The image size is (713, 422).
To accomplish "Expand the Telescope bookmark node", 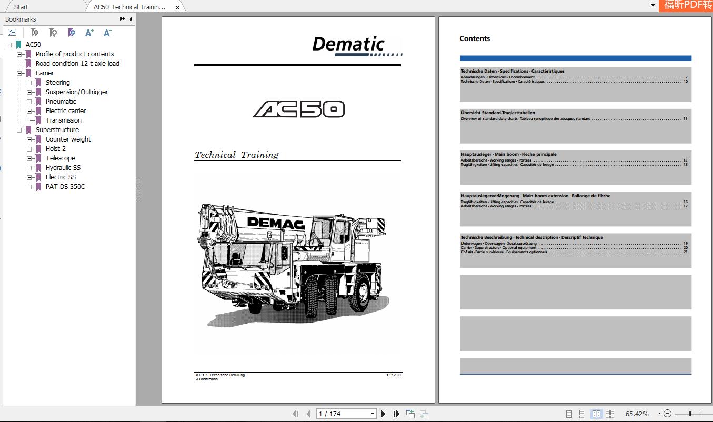I will tap(30, 158).
